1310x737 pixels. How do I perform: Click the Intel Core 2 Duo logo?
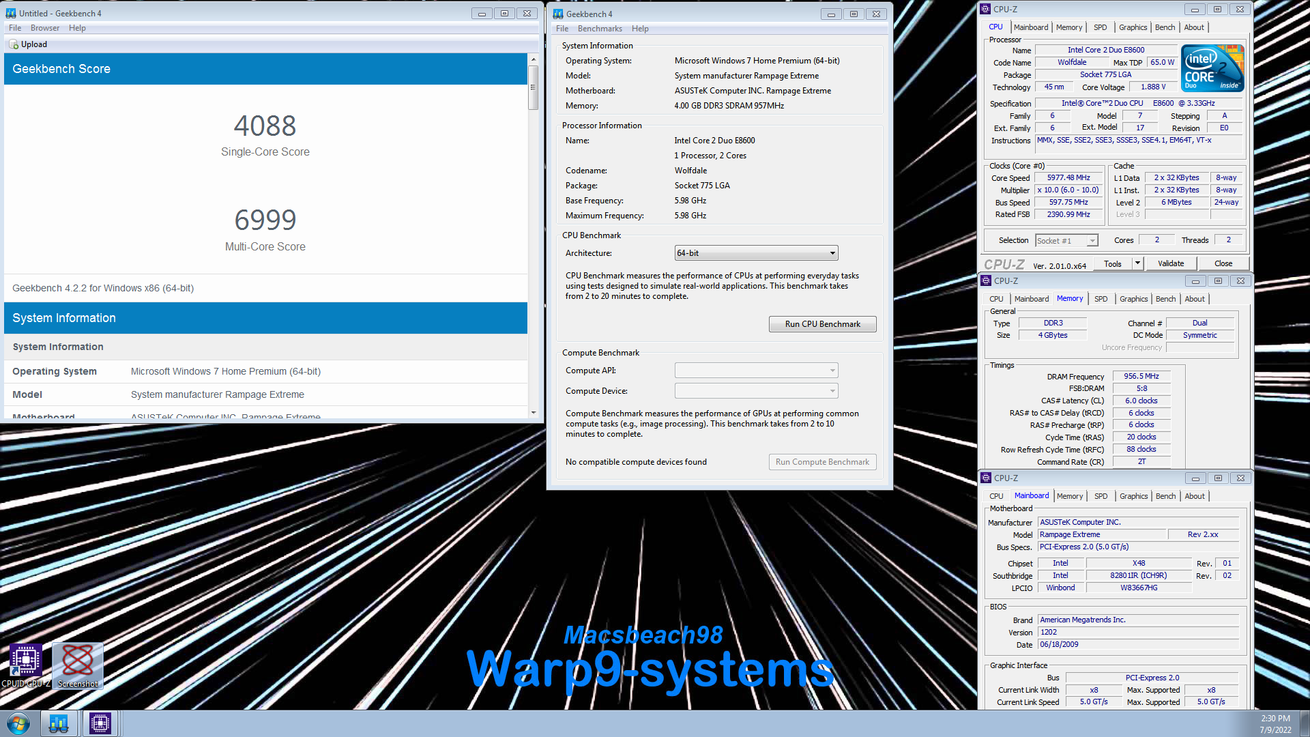tap(1213, 68)
